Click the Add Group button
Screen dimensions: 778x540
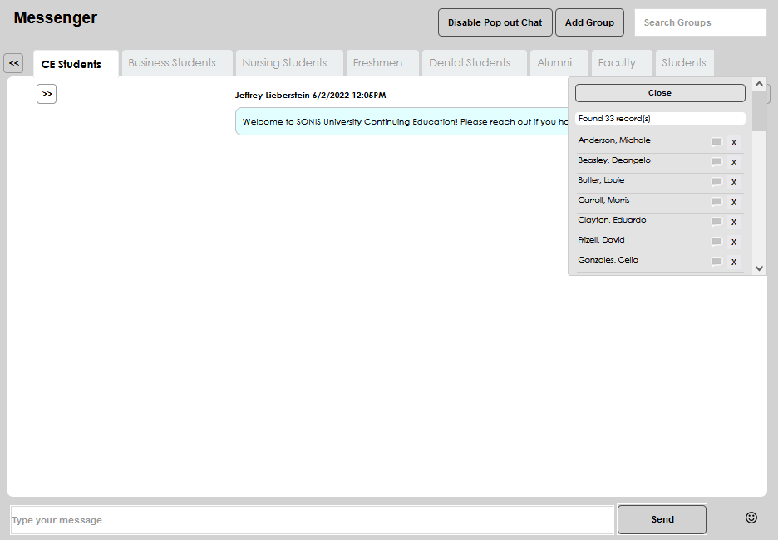point(589,22)
